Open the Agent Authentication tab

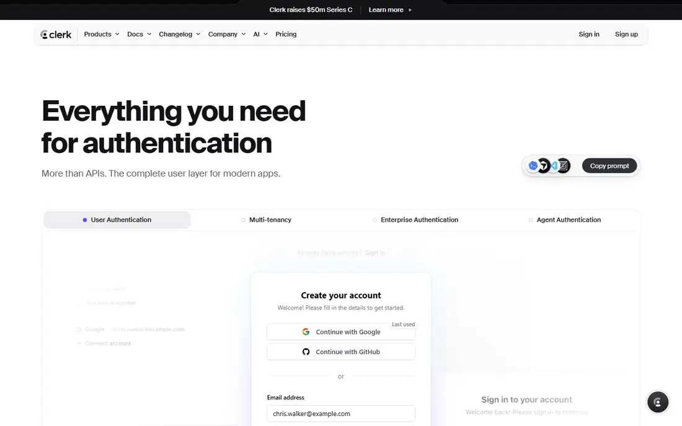pos(565,220)
